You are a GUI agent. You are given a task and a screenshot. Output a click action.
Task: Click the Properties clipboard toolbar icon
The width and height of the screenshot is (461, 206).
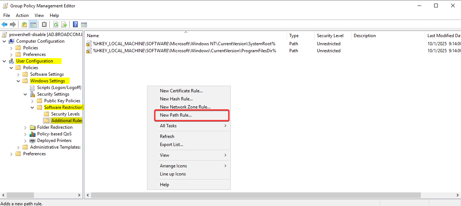44,25
